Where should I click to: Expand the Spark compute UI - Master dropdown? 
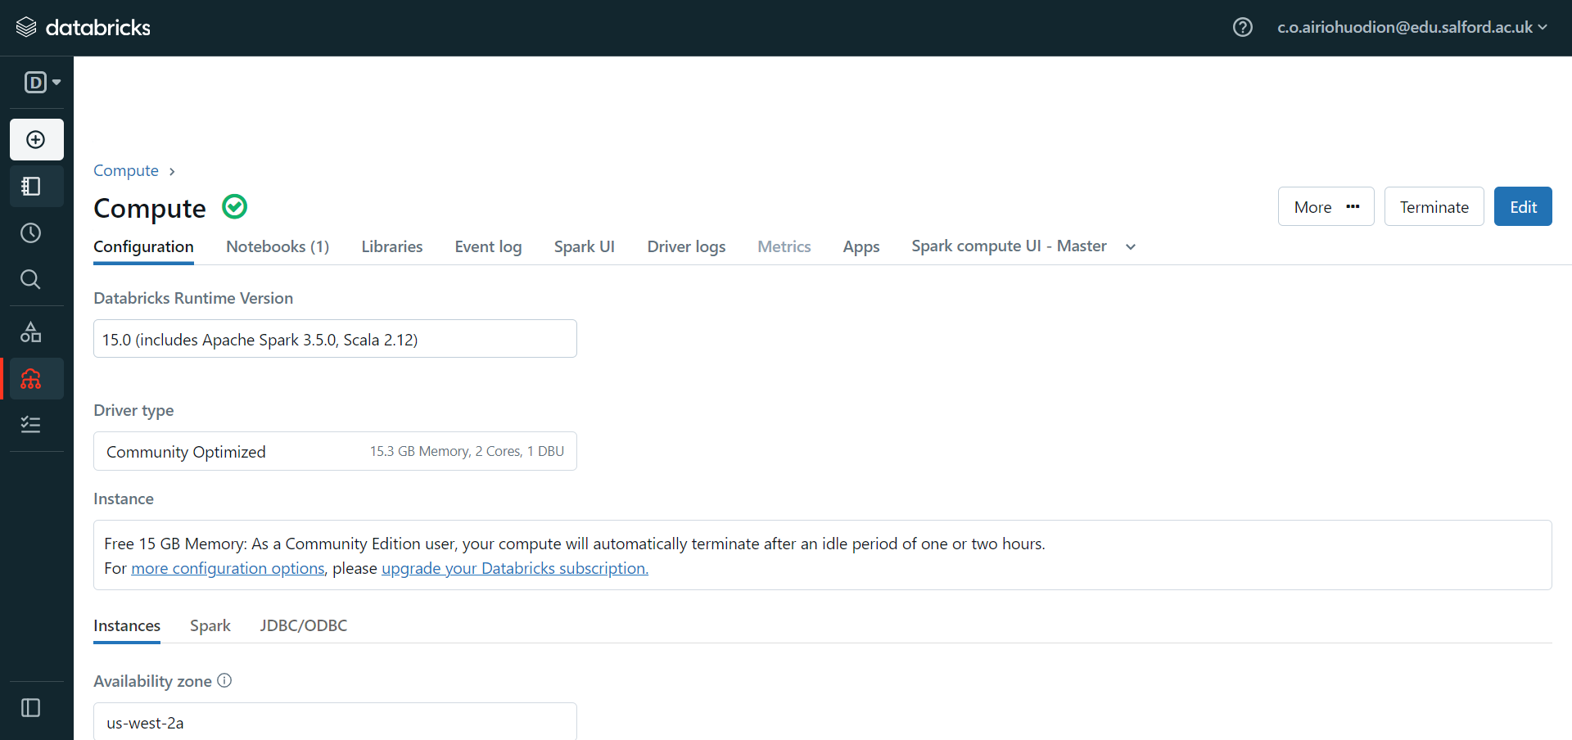1131,246
